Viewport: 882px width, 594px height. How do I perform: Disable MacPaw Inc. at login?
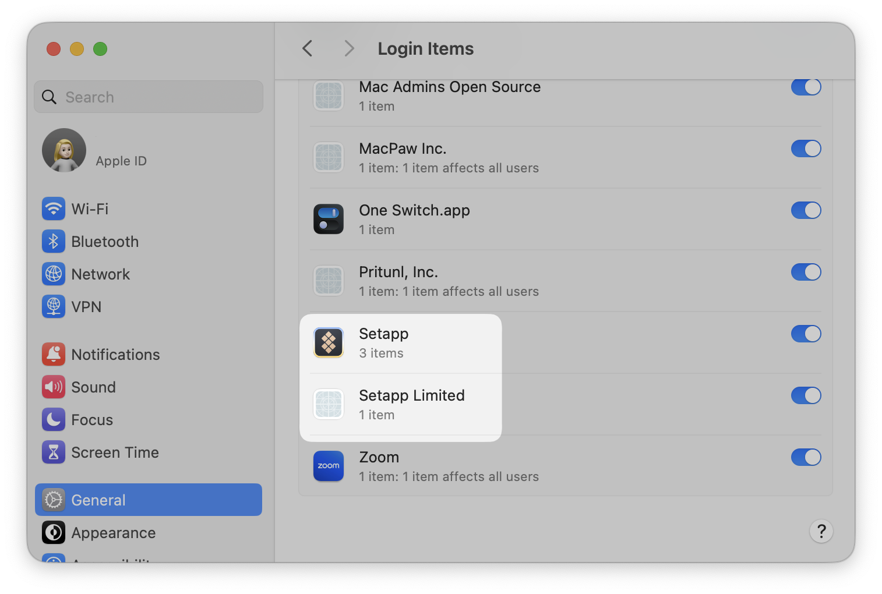click(x=806, y=148)
